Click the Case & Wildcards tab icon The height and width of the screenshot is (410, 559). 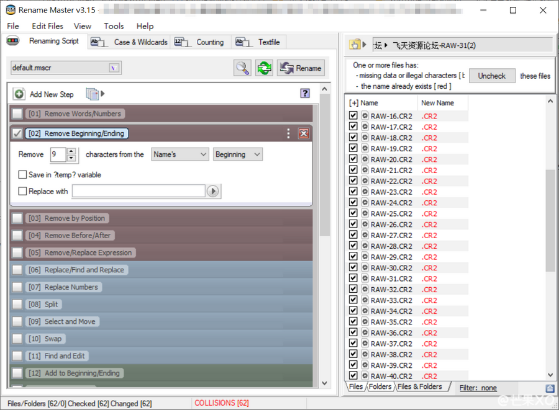[99, 42]
